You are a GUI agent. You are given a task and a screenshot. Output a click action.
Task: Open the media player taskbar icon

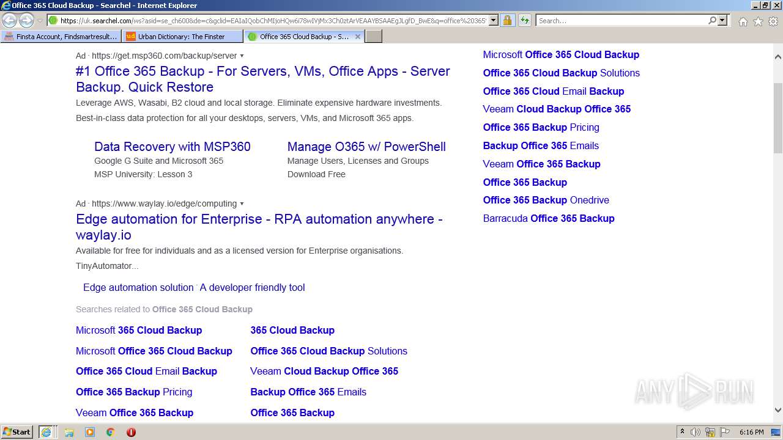(90, 432)
